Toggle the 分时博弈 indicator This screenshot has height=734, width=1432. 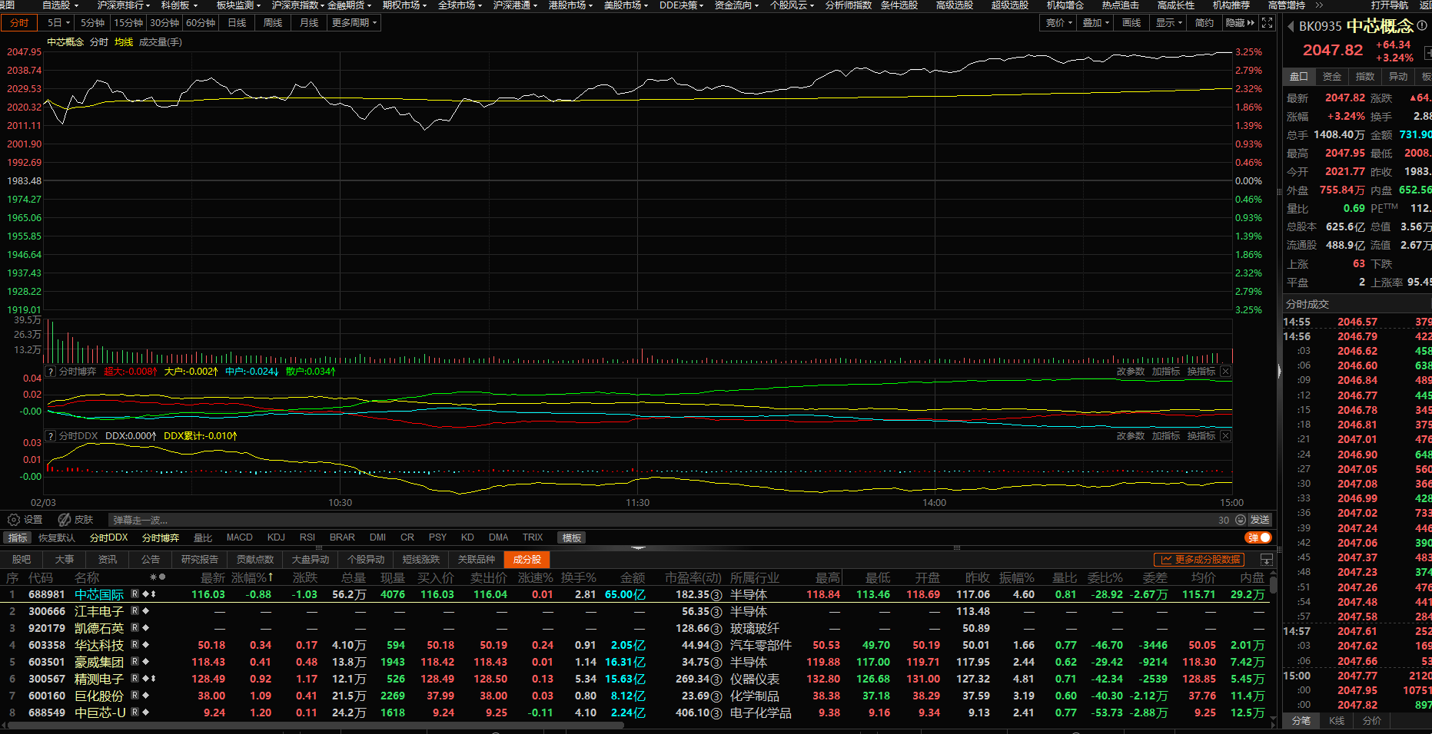point(160,537)
